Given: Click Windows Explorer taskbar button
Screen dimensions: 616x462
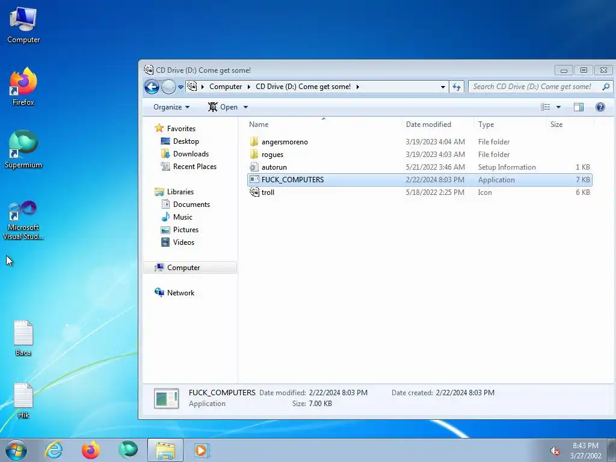Looking at the screenshot, I should point(165,450).
